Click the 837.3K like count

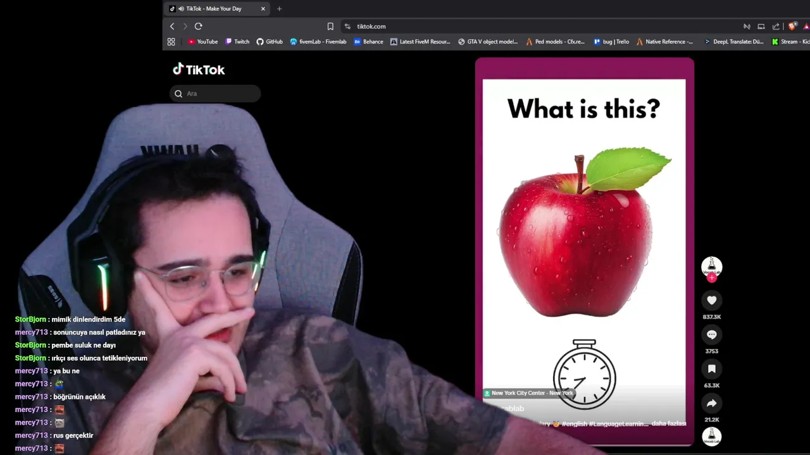pyautogui.click(x=712, y=317)
